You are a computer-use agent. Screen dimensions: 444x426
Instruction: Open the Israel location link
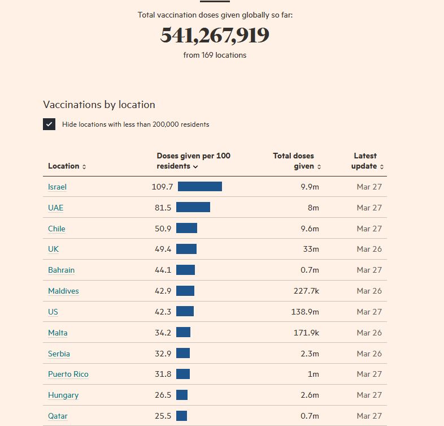(x=57, y=187)
